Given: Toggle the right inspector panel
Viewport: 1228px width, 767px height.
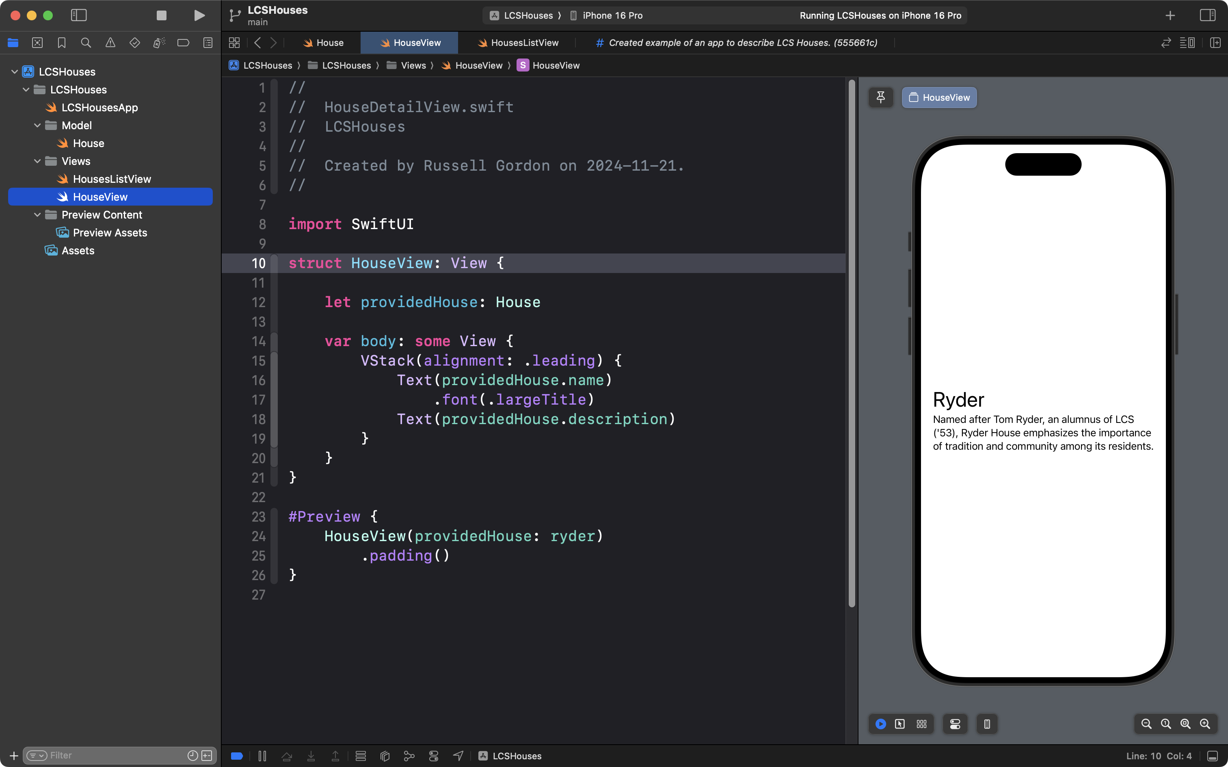Looking at the screenshot, I should tap(1207, 15).
